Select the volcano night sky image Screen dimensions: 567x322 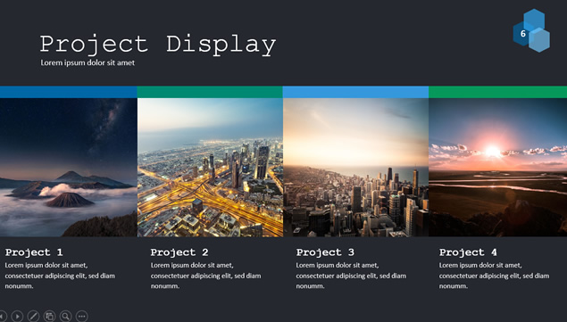[x=69, y=168]
